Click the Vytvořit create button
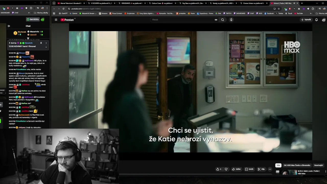Viewport: 327px width, 184px height. (306, 20)
